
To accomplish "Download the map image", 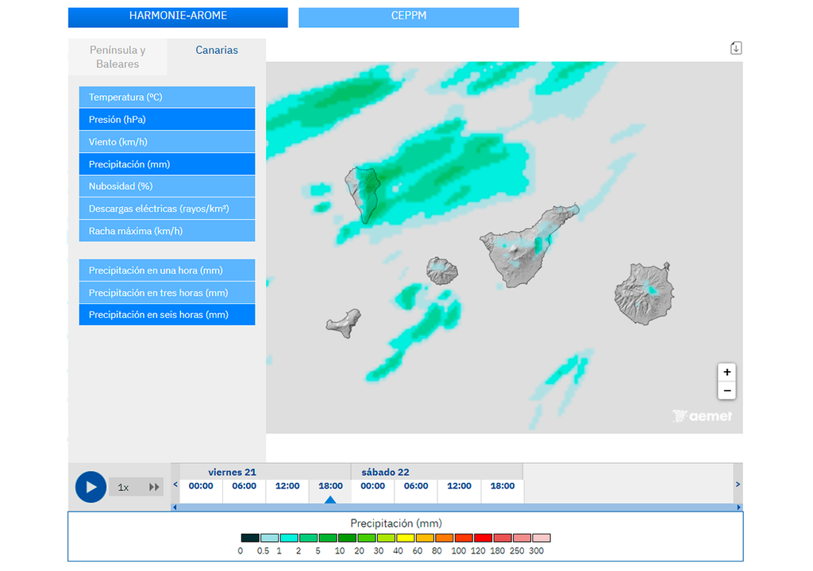I will (736, 48).
